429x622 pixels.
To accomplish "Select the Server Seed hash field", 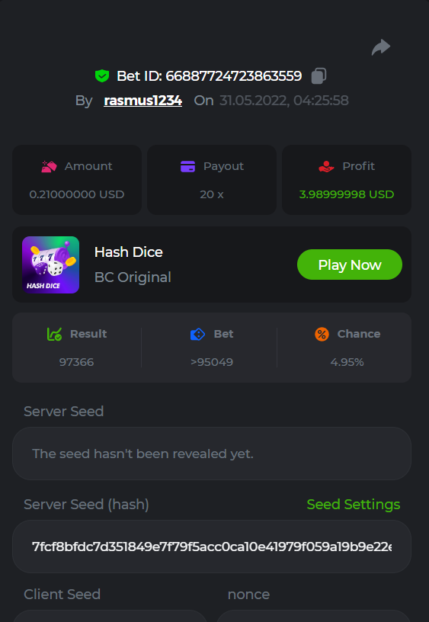I will 212,547.
